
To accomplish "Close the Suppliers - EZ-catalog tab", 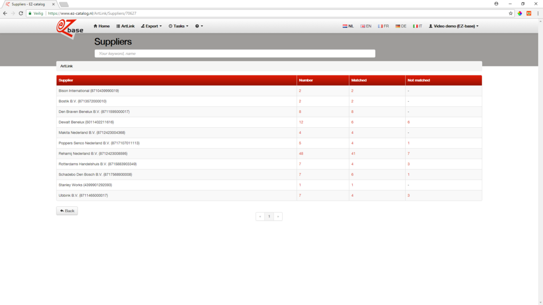I will (x=53, y=4).
